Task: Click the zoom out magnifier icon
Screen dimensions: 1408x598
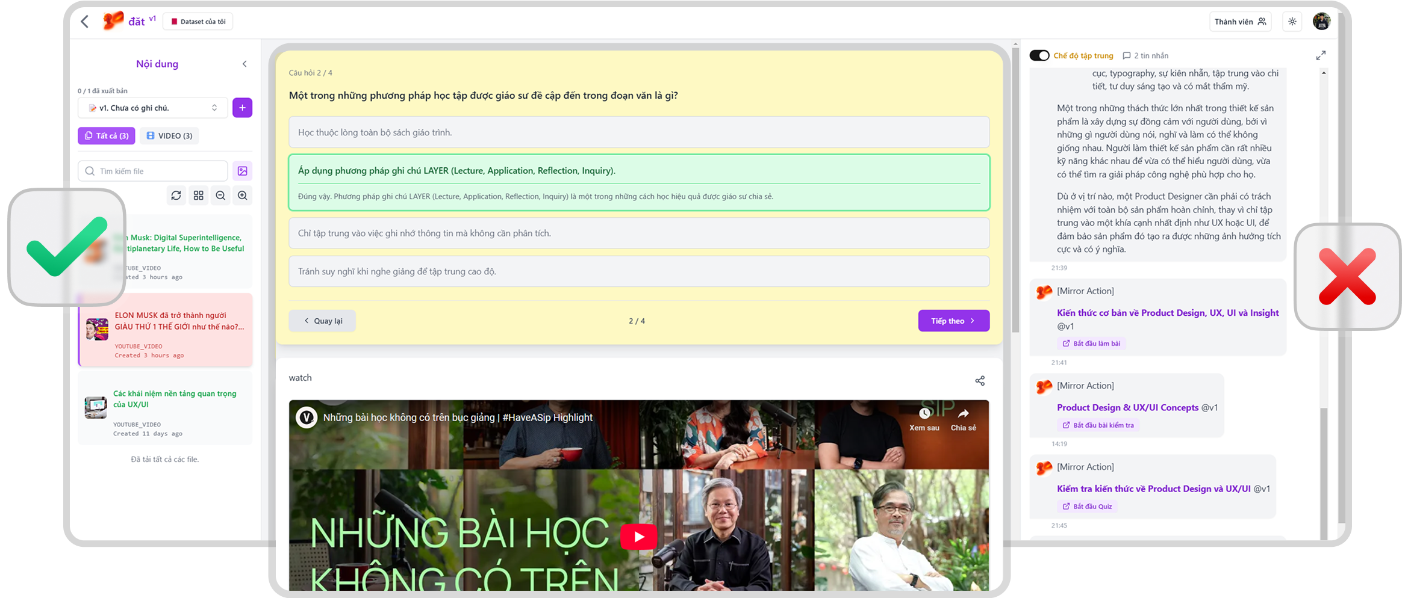Action: tap(220, 196)
